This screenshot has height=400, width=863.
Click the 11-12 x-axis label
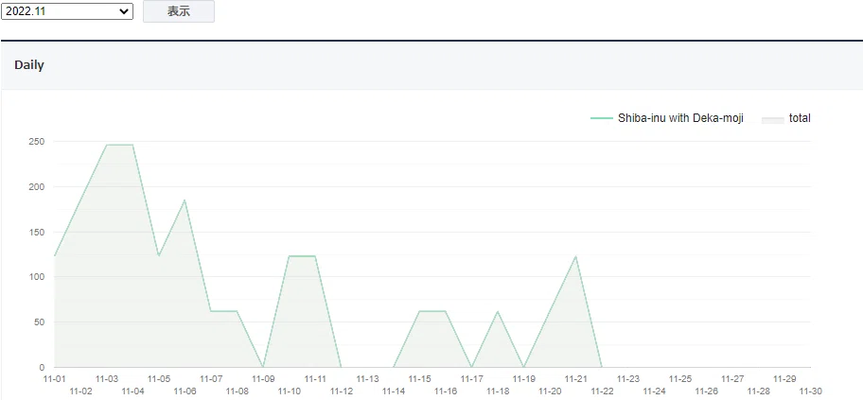tap(342, 391)
